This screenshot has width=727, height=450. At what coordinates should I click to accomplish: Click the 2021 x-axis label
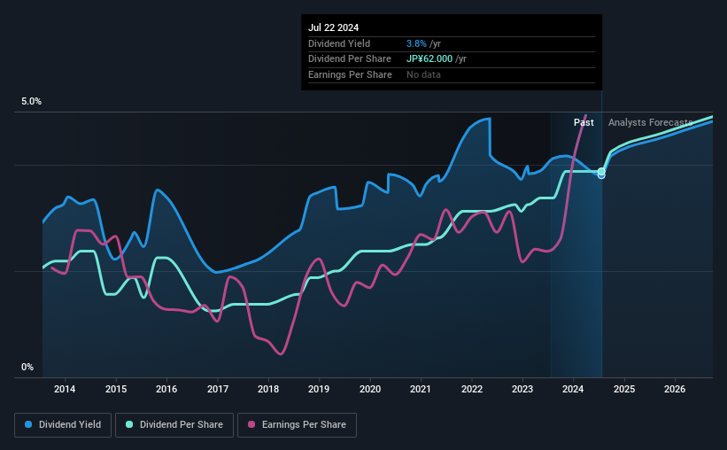421,389
